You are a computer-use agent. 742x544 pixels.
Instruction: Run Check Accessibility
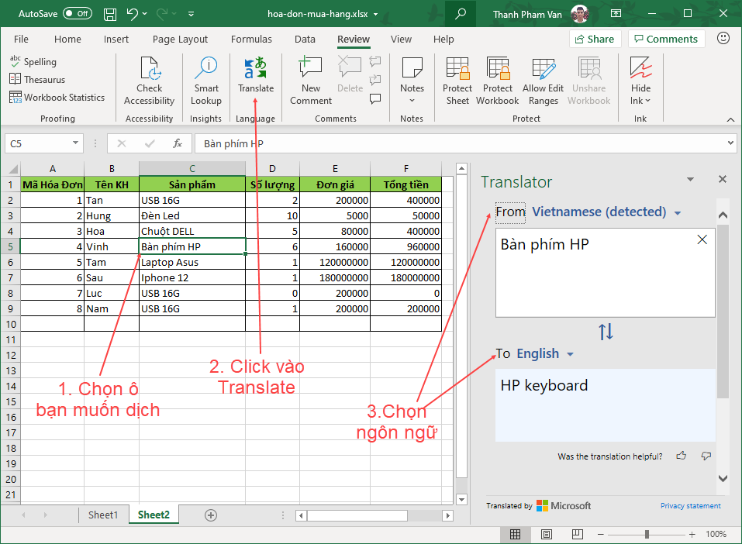point(149,81)
